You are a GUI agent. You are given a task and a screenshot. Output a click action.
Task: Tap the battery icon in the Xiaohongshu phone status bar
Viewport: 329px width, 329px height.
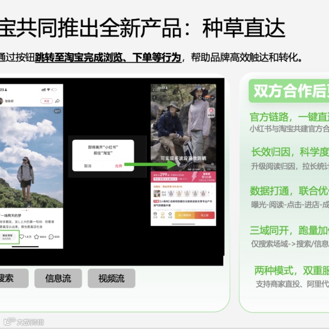pyautogui.click(x=54, y=89)
